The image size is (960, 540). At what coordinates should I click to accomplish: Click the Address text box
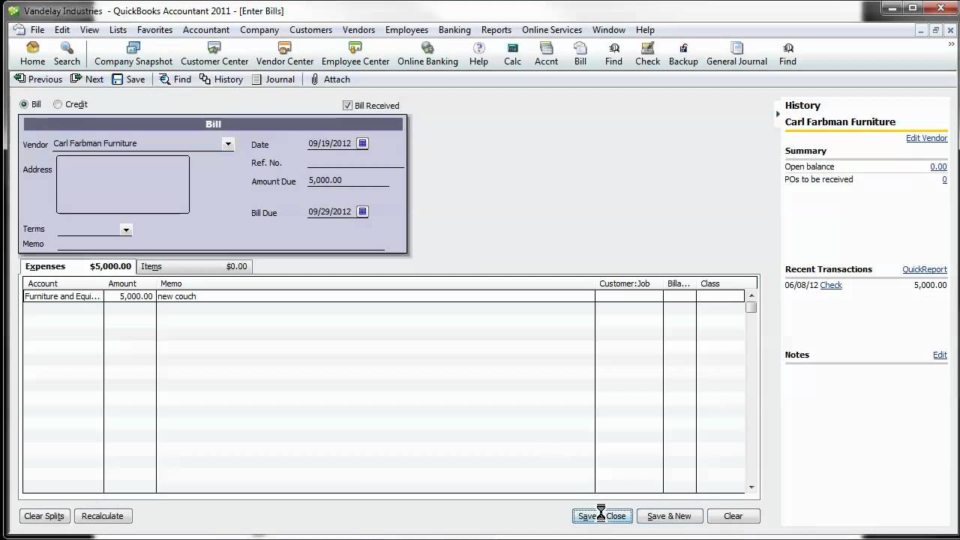[123, 184]
